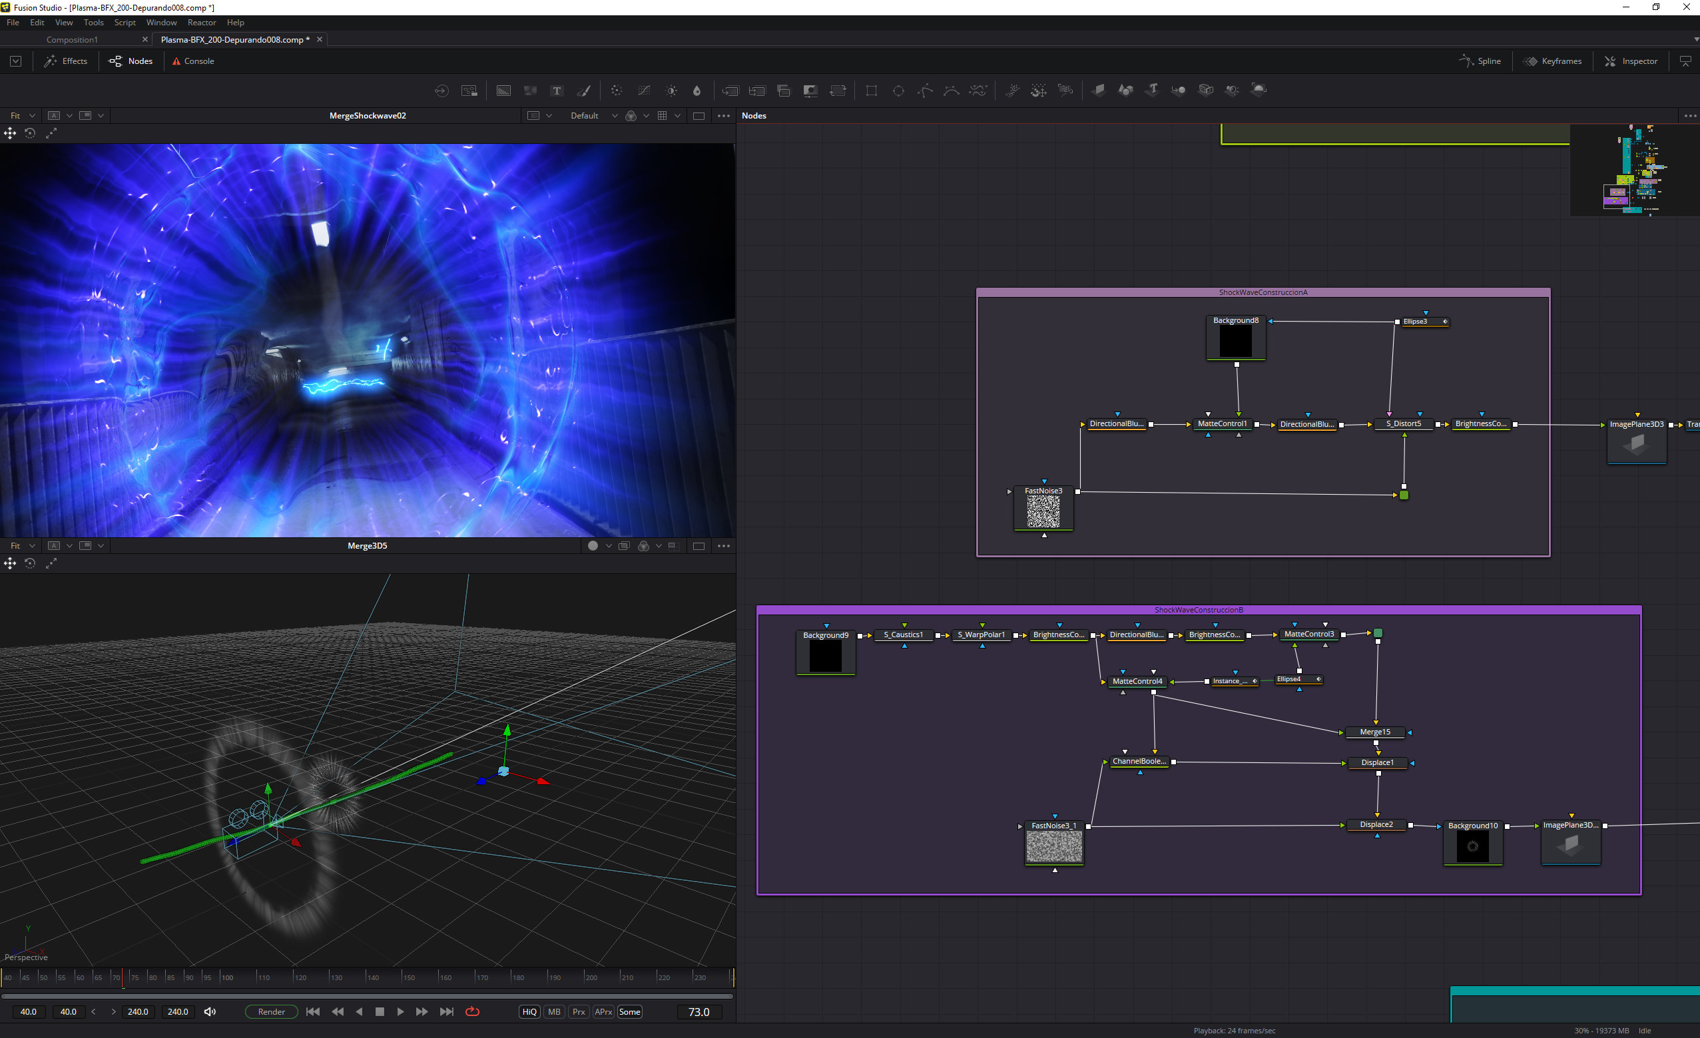Add an Ellipse mask tool
This screenshot has width=1700, height=1038.
(x=898, y=91)
